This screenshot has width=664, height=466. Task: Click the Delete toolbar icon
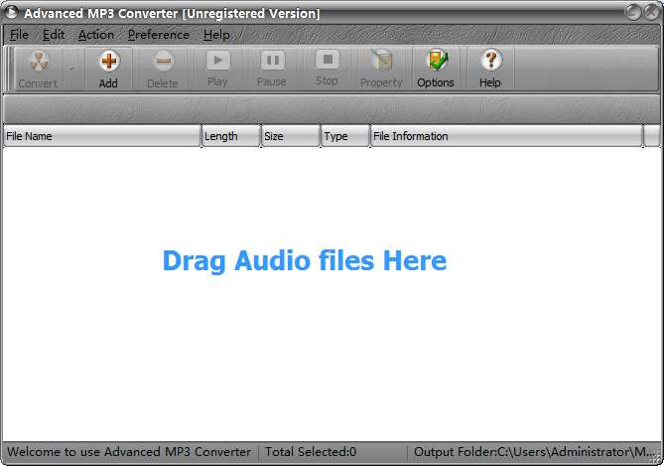tap(163, 62)
